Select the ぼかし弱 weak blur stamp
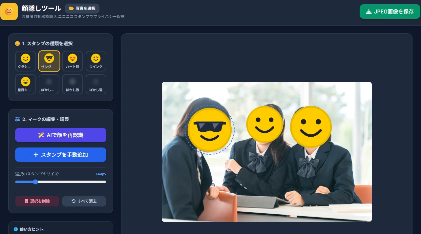 pos(96,85)
